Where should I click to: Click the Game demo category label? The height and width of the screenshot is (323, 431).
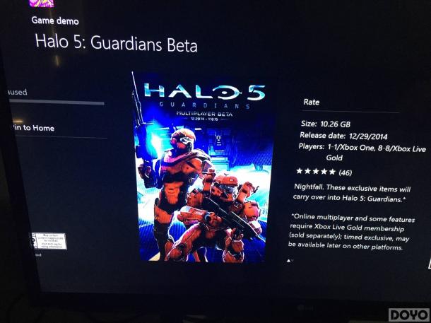[55, 20]
